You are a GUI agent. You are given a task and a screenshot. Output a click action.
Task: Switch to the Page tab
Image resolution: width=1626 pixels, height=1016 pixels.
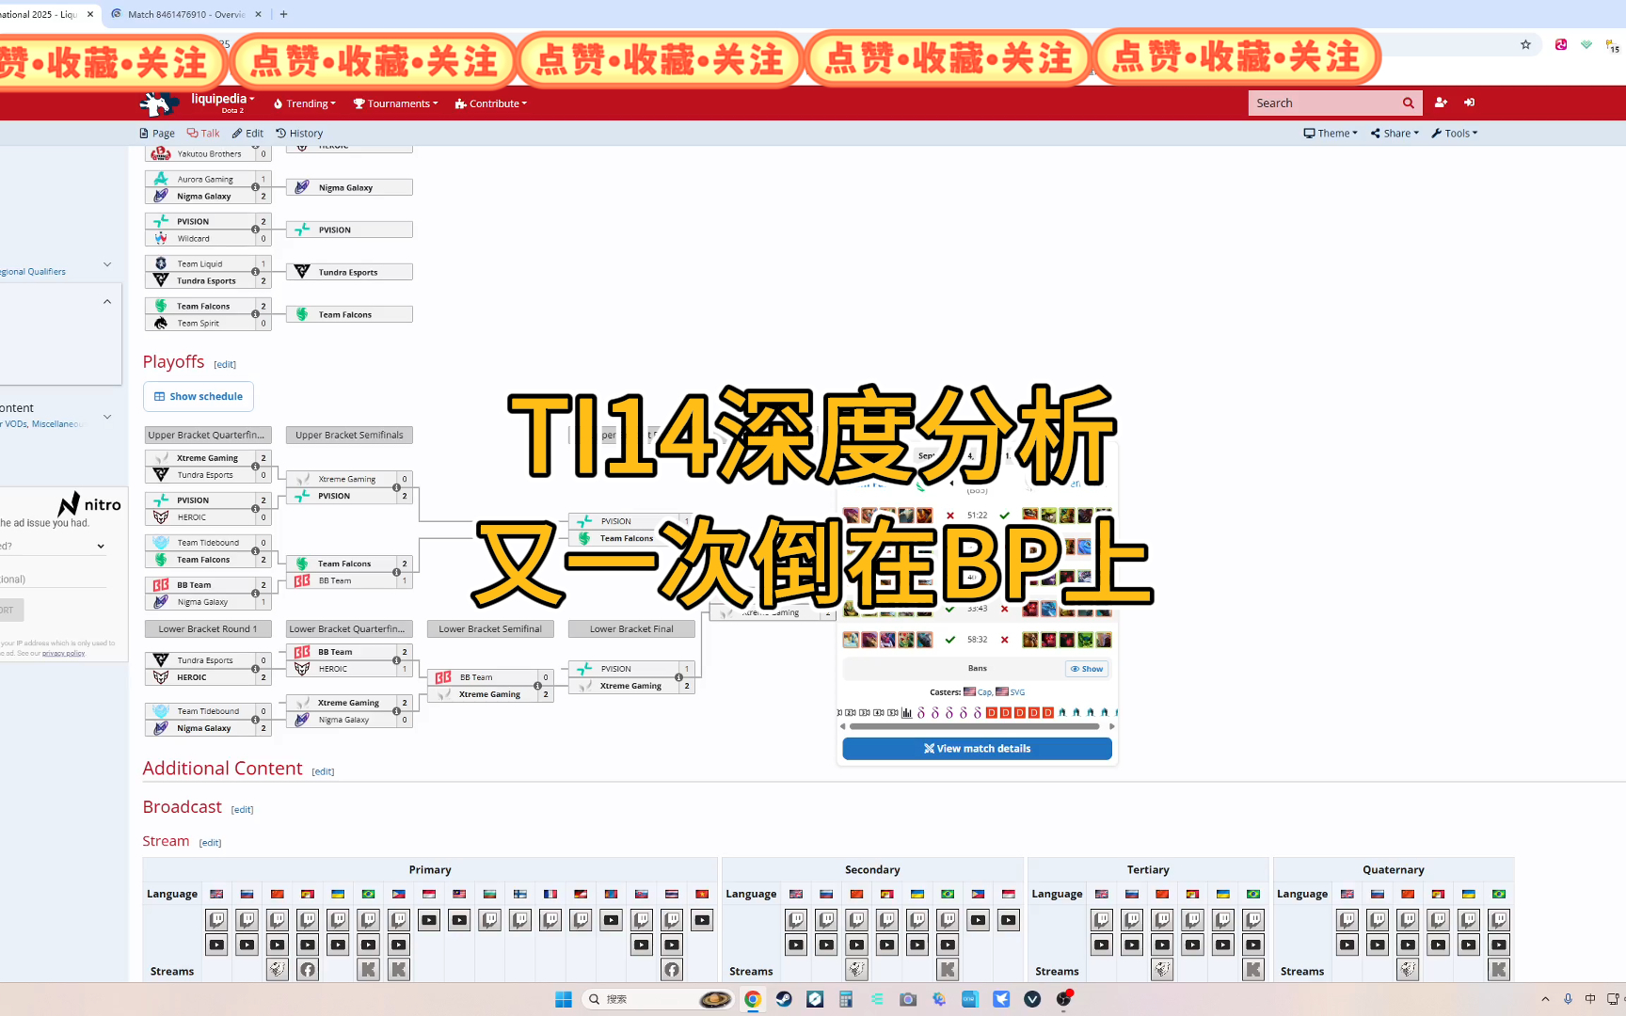tap(157, 134)
